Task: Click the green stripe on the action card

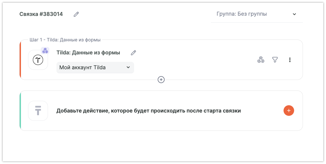Action: tap(20, 111)
